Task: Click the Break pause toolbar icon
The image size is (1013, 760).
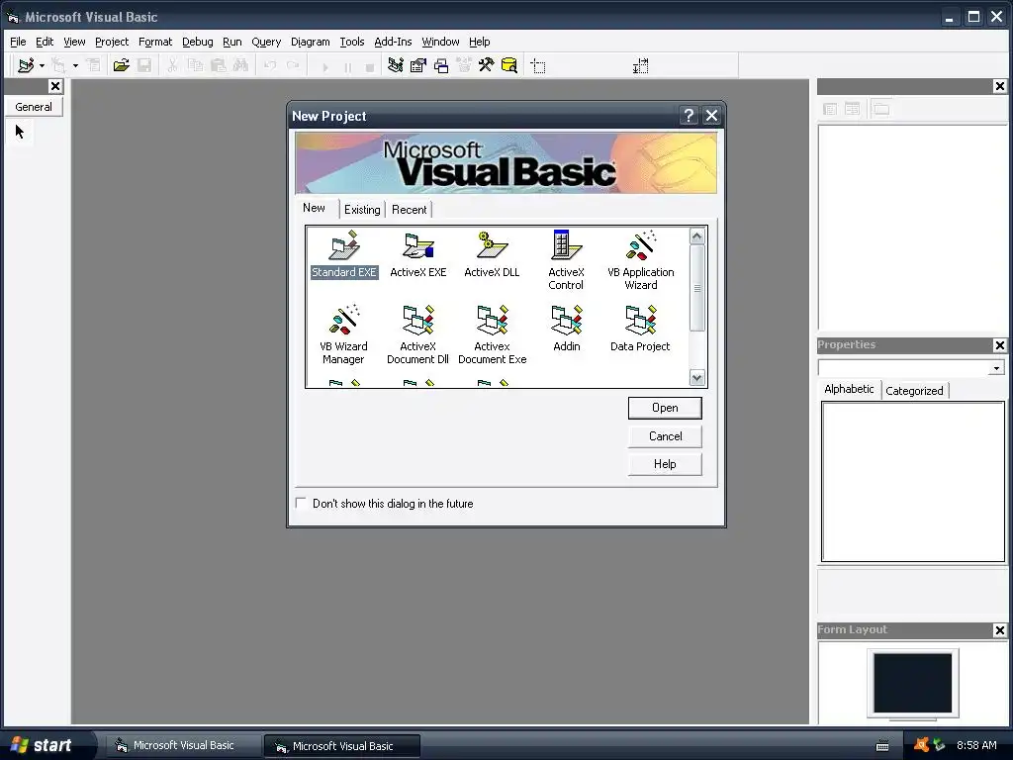Action: click(347, 66)
